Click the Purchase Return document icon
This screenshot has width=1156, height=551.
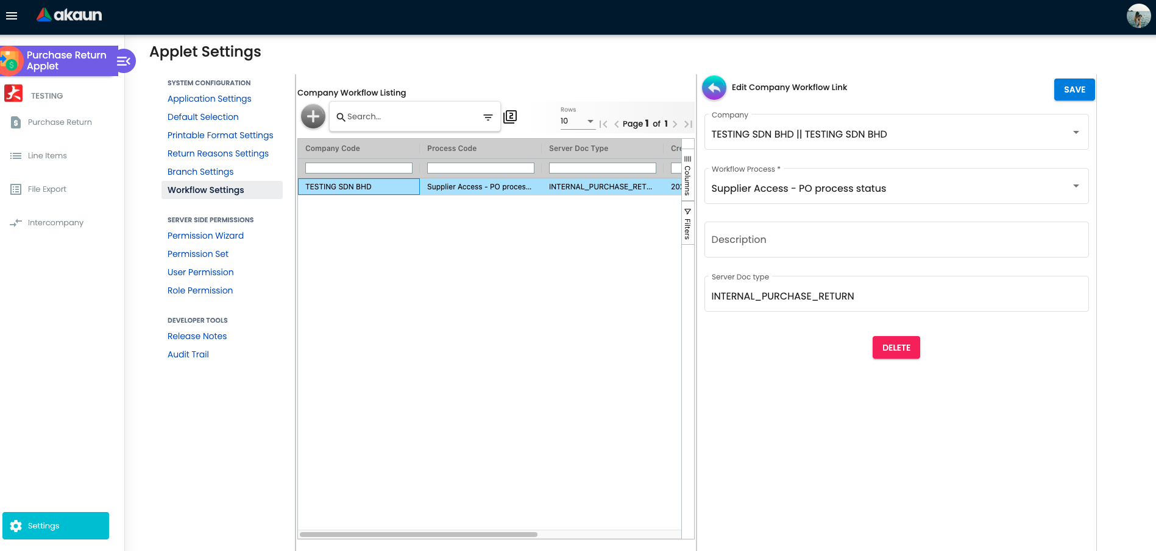point(16,122)
